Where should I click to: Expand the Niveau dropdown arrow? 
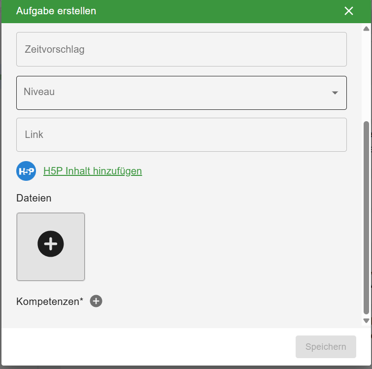pos(335,93)
